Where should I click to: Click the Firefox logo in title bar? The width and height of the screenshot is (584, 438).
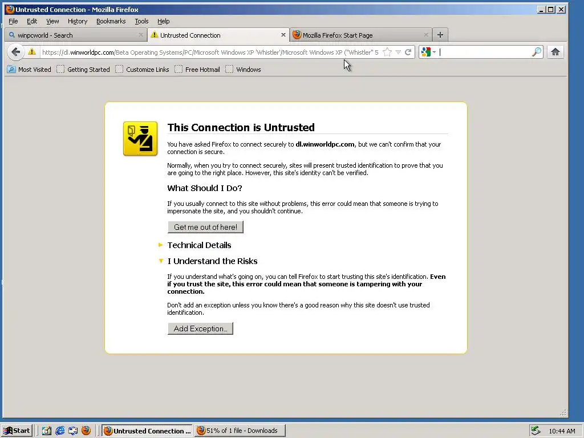10,9
